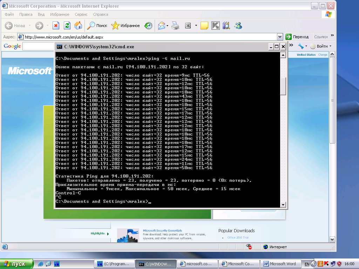Open the Избранное menu

pos(60,14)
